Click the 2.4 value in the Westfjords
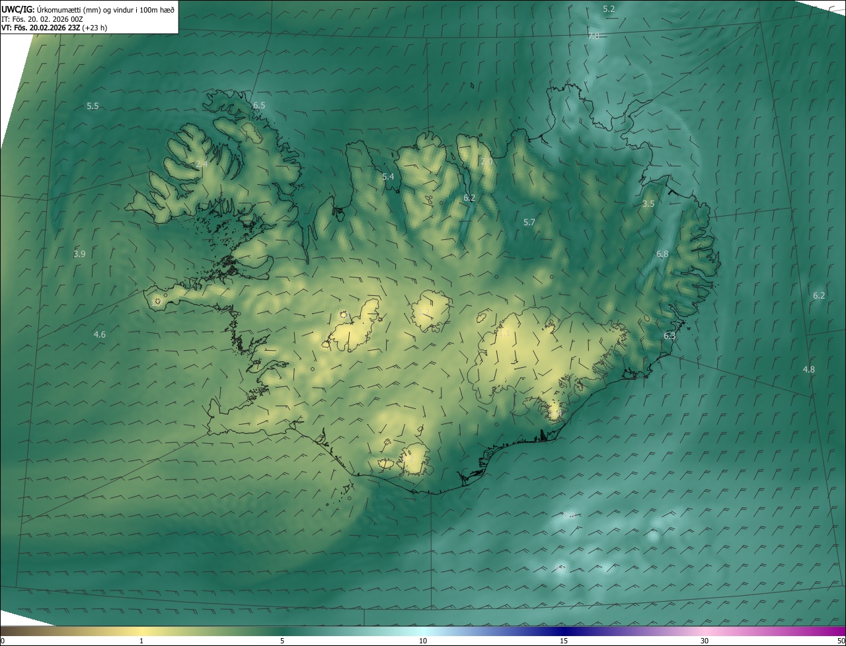 202,164
